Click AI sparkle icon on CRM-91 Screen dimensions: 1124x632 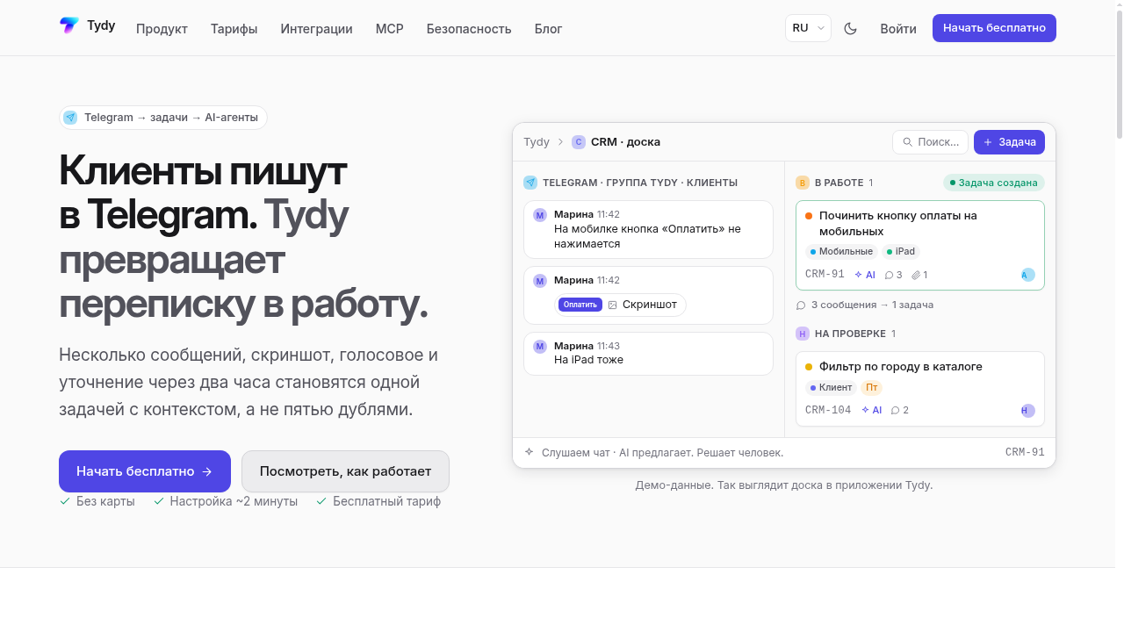coord(859,275)
